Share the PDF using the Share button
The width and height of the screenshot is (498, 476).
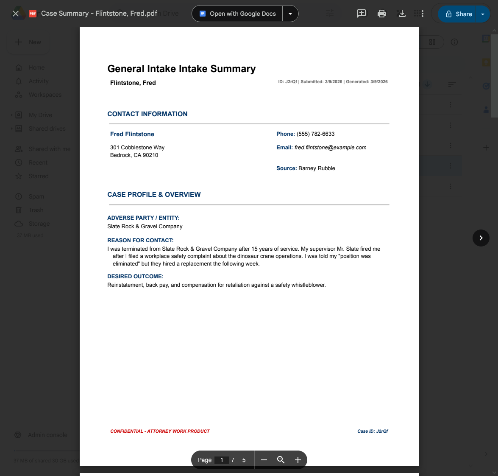[458, 14]
